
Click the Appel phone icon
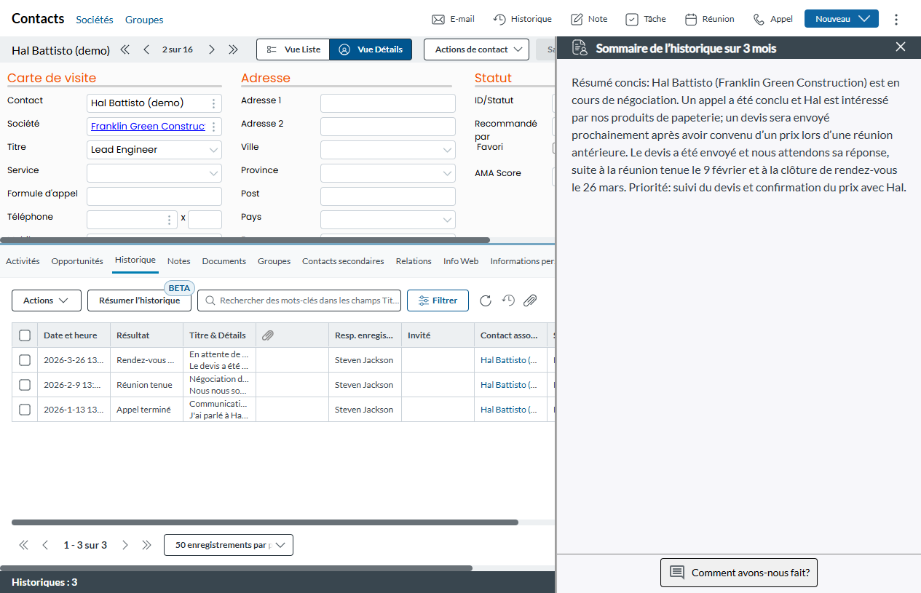pos(759,19)
